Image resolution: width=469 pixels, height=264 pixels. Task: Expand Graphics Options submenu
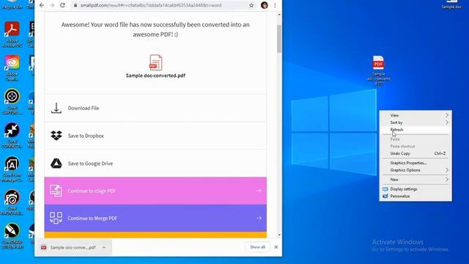click(x=416, y=170)
